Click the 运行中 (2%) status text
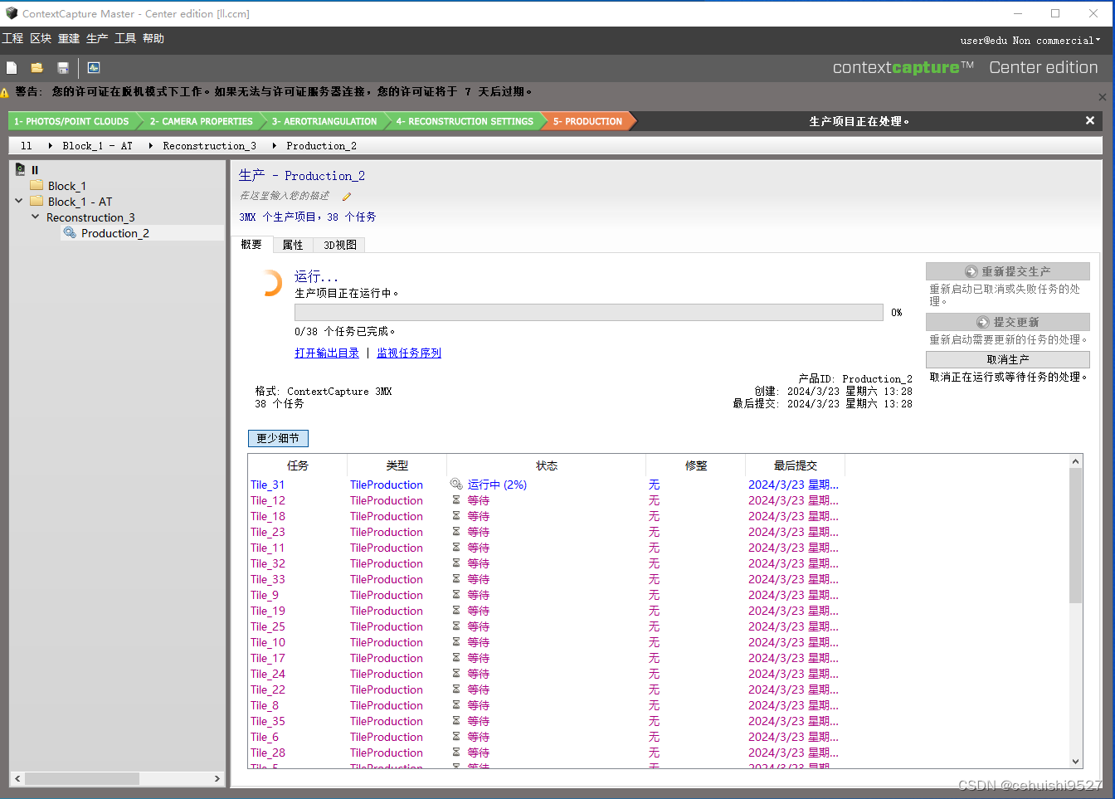The height and width of the screenshot is (799, 1115). point(497,485)
